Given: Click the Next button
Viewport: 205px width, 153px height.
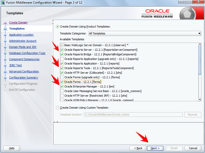Looking at the screenshot, I should click(155, 148).
